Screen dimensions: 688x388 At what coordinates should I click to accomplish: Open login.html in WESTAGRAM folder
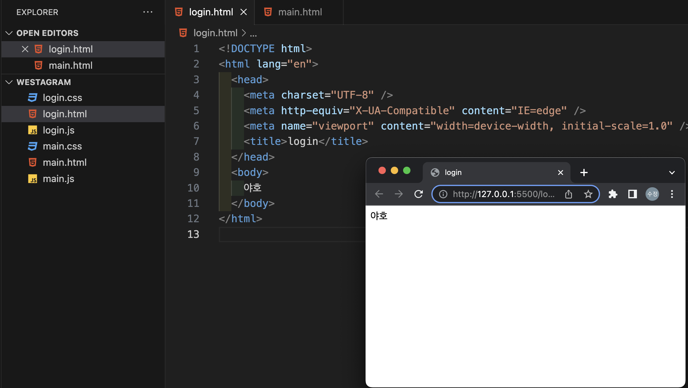coord(83,114)
